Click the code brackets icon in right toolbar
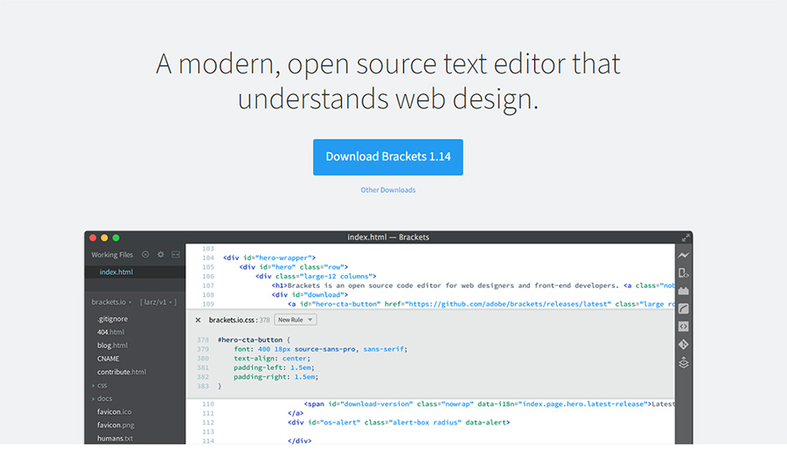787x460 pixels. pos(683,326)
